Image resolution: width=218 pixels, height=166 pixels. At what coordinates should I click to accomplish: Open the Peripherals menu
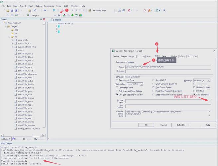[49, 6]
